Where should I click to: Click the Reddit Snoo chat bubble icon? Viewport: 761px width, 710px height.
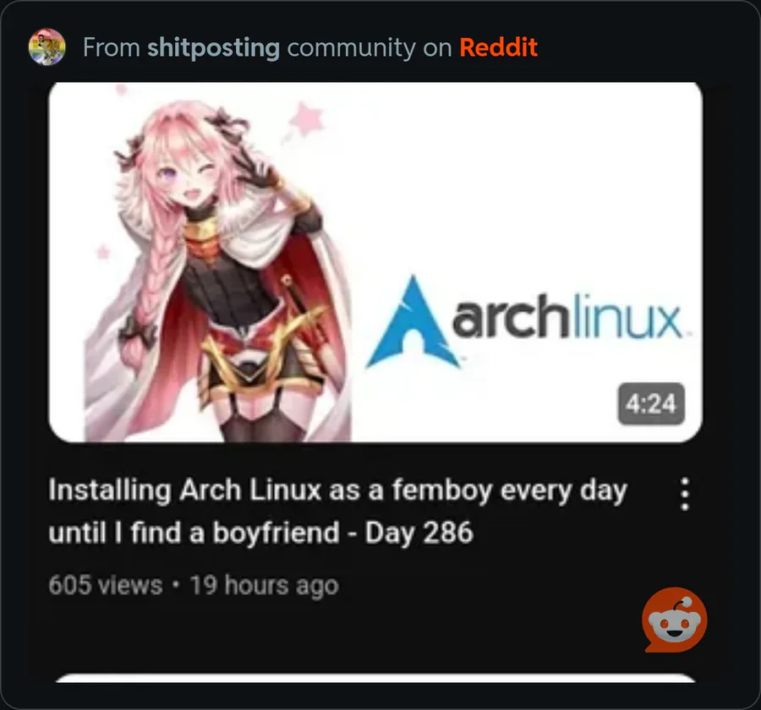pos(674,620)
